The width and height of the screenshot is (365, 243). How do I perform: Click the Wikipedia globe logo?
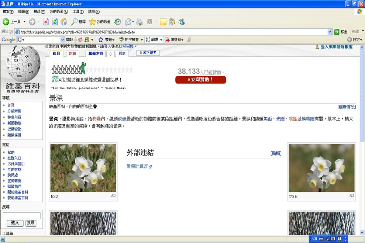(x=23, y=64)
